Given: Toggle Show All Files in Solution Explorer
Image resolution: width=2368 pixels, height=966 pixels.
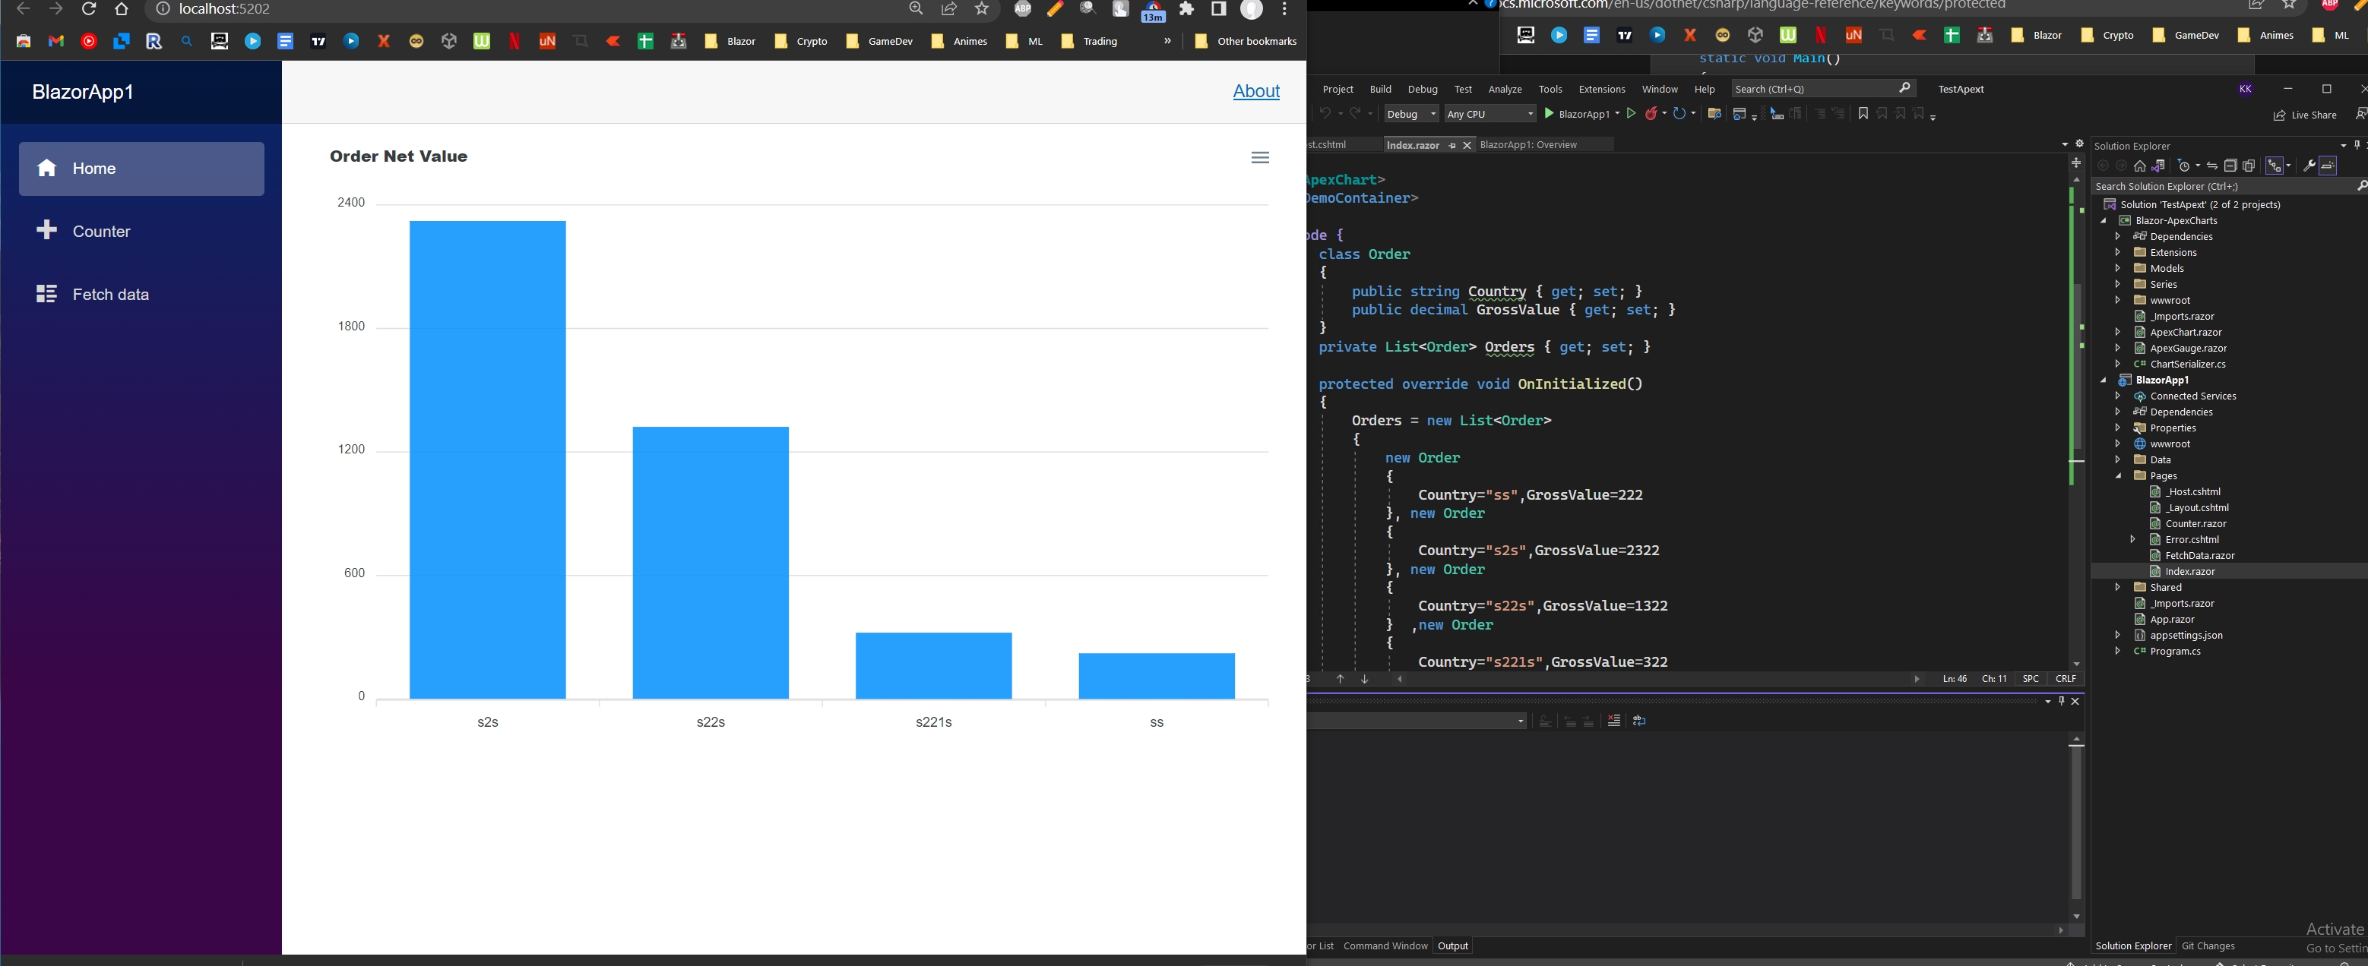Looking at the screenshot, I should pyautogui.click(x=2249, y=166).
